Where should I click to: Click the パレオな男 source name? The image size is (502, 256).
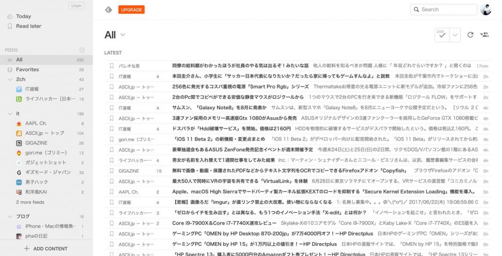129,66
